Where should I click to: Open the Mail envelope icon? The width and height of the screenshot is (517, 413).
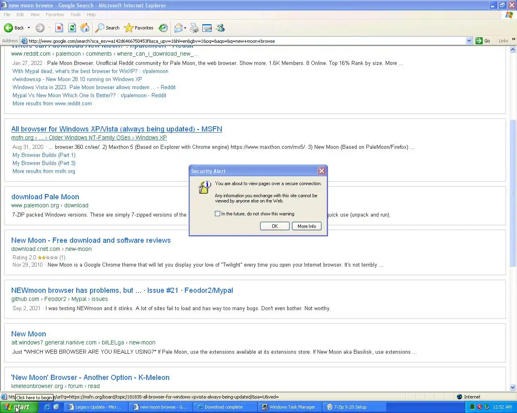pos(178,28)
